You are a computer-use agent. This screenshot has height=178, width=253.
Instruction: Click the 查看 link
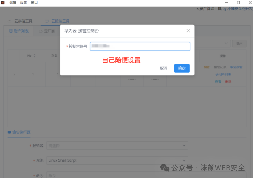(x=218, y=82)
